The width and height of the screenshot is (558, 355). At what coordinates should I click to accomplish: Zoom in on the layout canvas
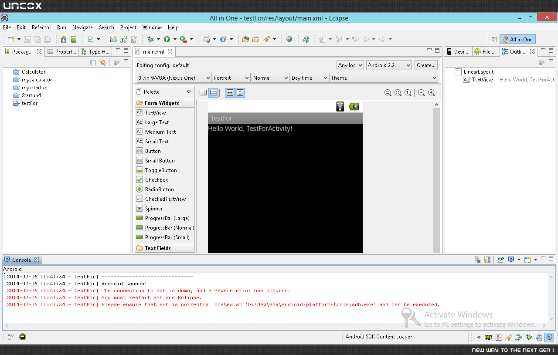pos(432,93)
